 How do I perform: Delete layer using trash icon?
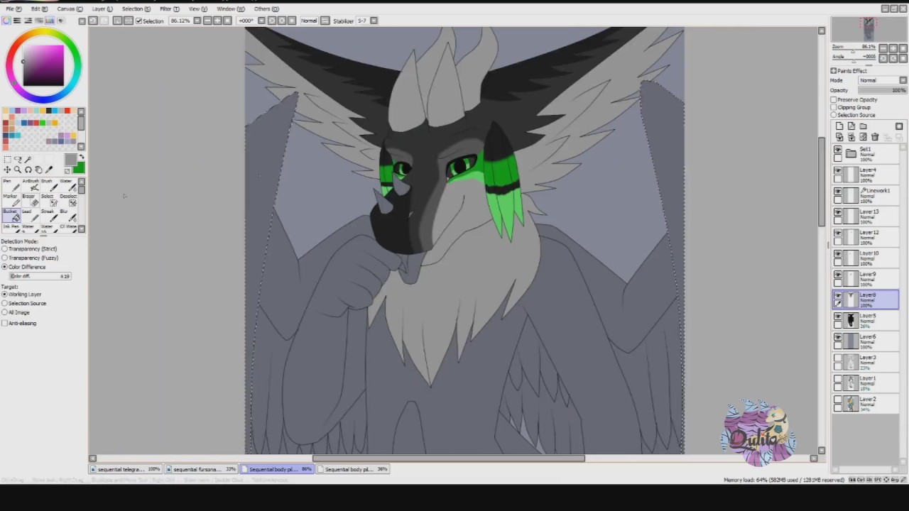click(x=875, y=137)
